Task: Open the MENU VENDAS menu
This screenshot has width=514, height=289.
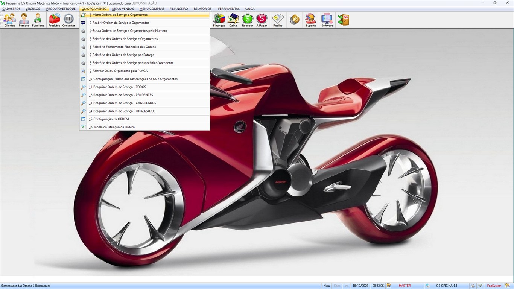Action: pos(123,9)
